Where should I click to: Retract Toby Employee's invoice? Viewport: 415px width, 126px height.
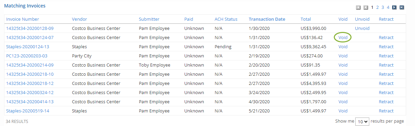click(386, 65)
